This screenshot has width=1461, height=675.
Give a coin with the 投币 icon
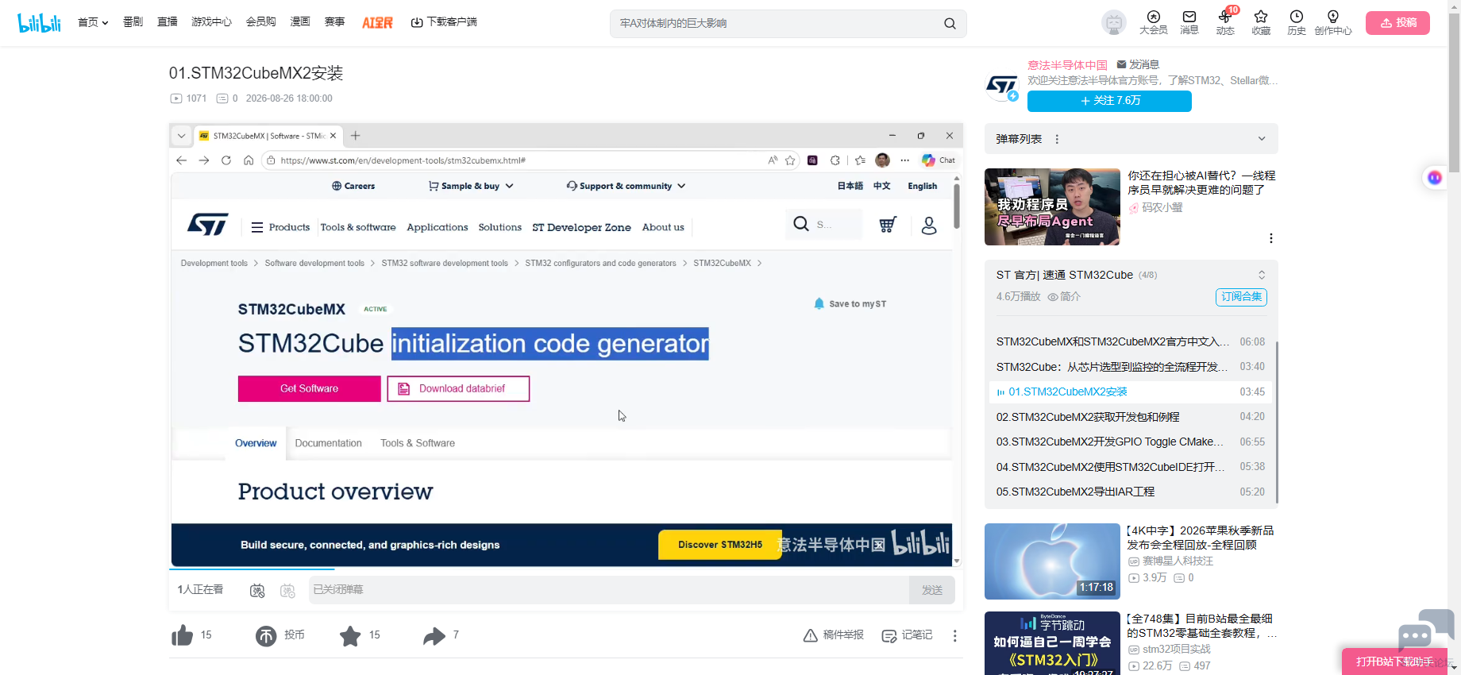[266, 635]
